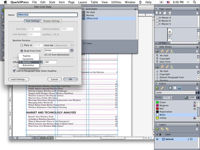This screenshot has width=200, height=150.
Task: Click page A thumbnail in Page Layout
Action: click(170, 32)
